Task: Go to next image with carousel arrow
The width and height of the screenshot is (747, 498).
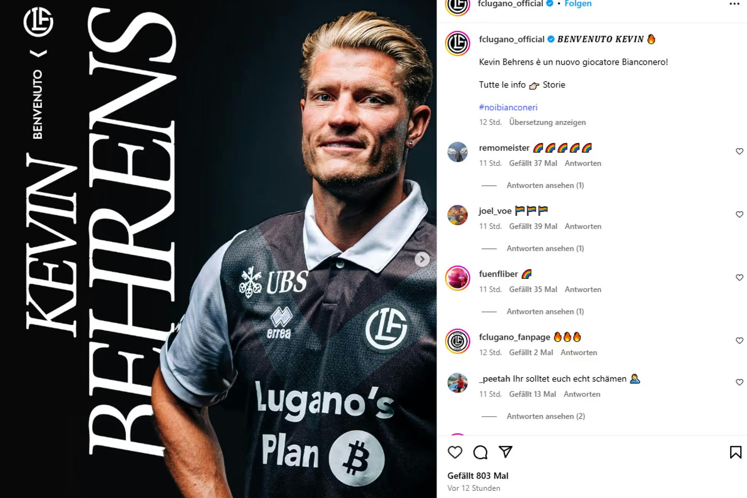Action: tap(422, 259)
